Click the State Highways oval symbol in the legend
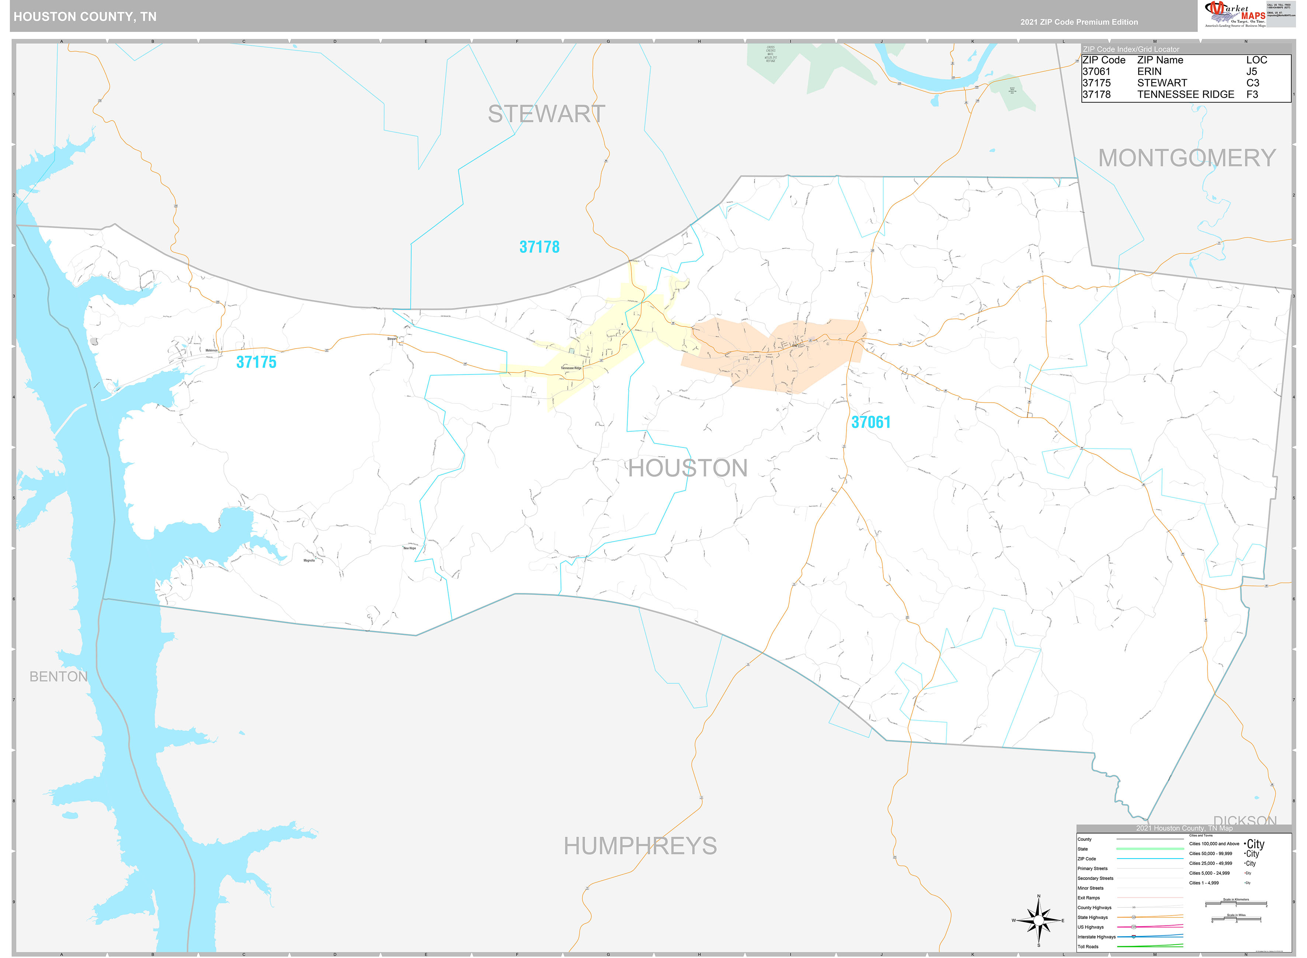Viewport: 1307px width, 958px height. point(1134,918)
